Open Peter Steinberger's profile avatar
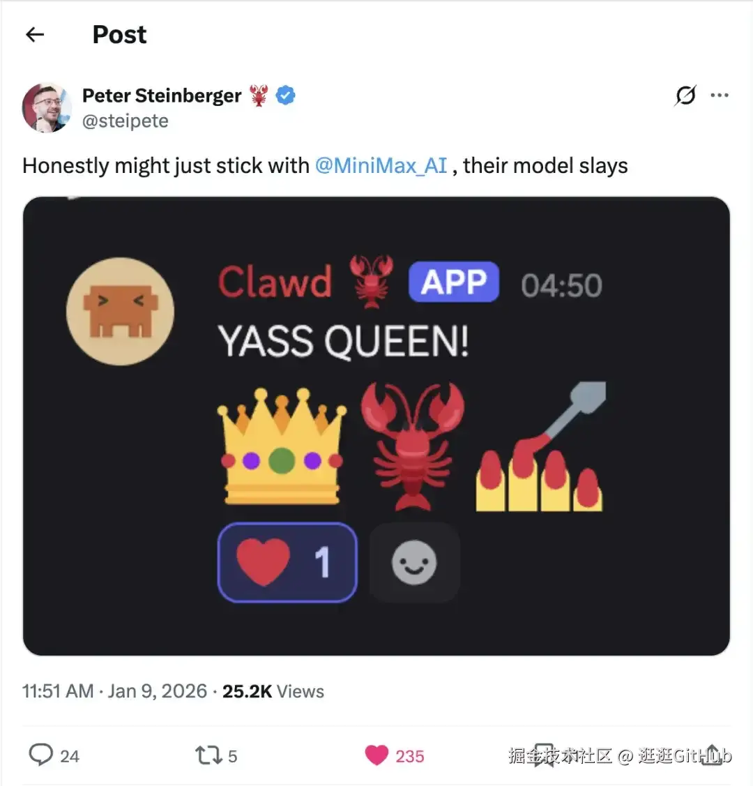Image resolution: width=753 pixels, height=786 pixels. click(47, 108)
